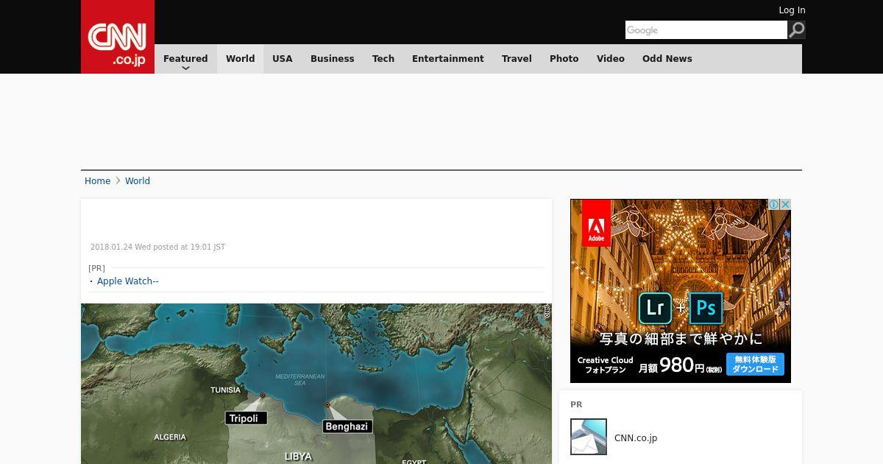Open the Video section

click(611, 59)
